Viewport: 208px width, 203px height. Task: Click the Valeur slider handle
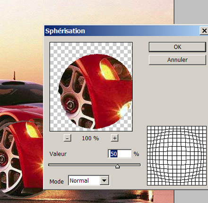(x=117, y=166)
